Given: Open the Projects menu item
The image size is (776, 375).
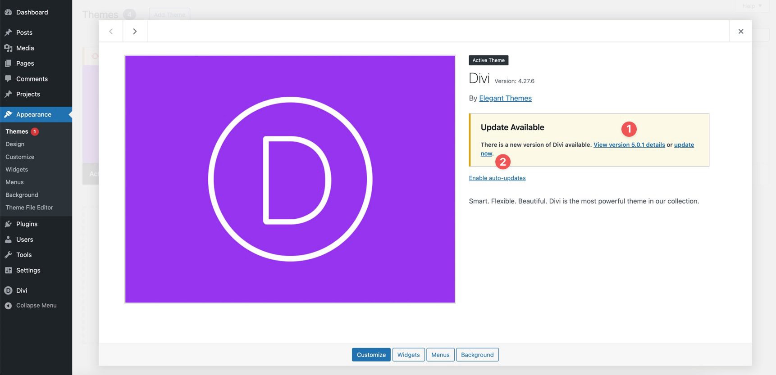Looking at the screenshot, I should pos(36,94).
